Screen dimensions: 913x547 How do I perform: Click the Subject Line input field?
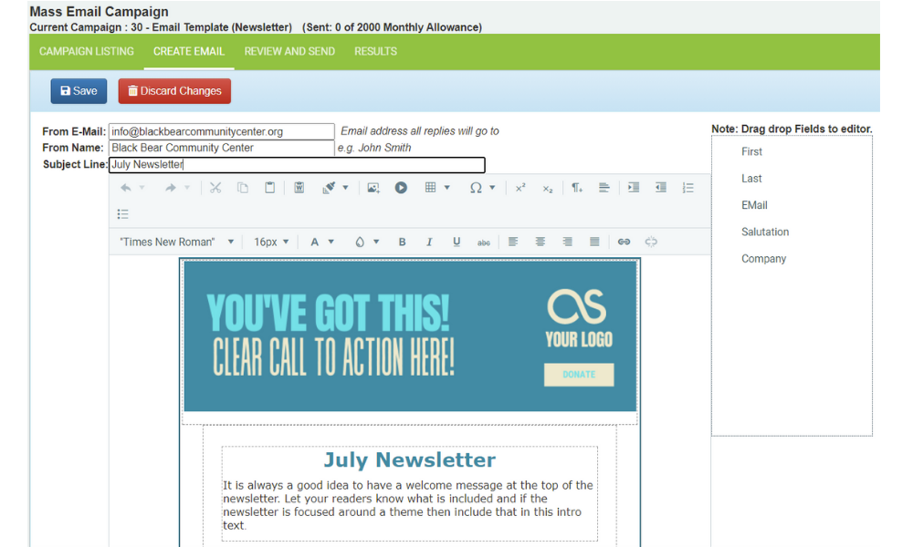[297, 164]
